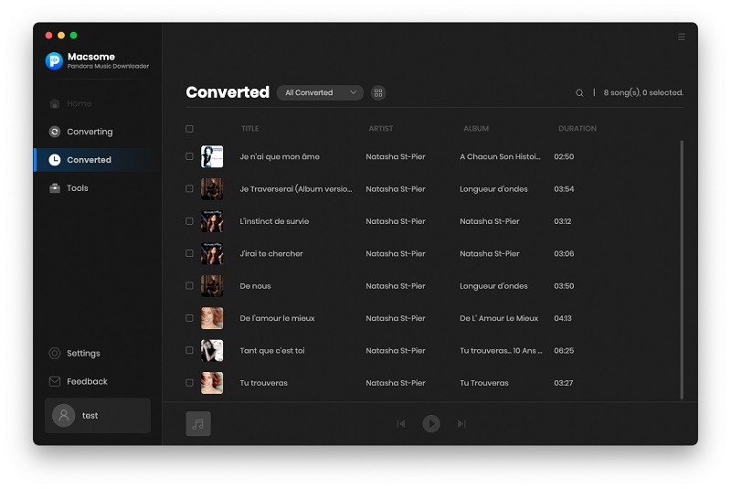Screen dimensions: 731x489
Task: Click album art of Je Traverserai
Action: click(x=212, y=189)
